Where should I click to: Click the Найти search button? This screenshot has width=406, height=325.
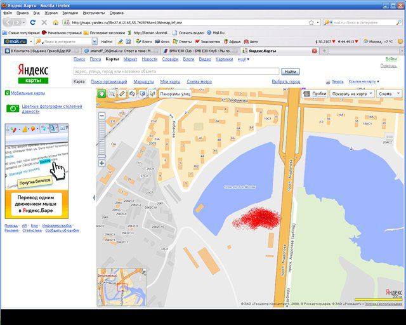coord(291,71)
